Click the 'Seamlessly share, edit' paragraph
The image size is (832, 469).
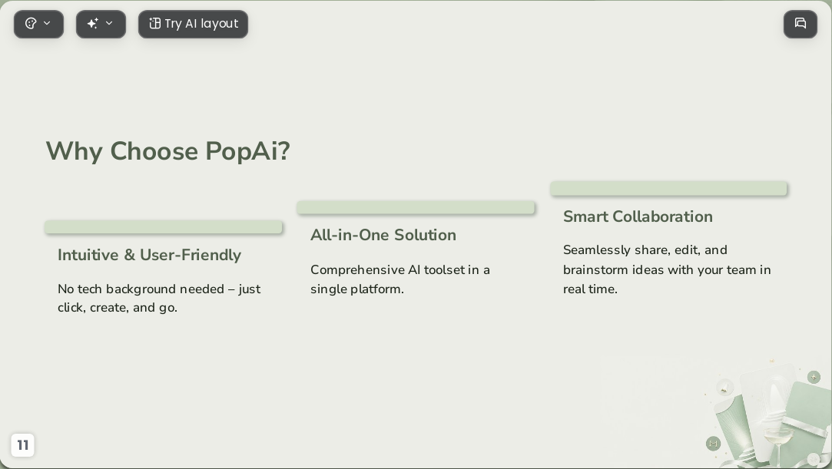pos(667,269)
